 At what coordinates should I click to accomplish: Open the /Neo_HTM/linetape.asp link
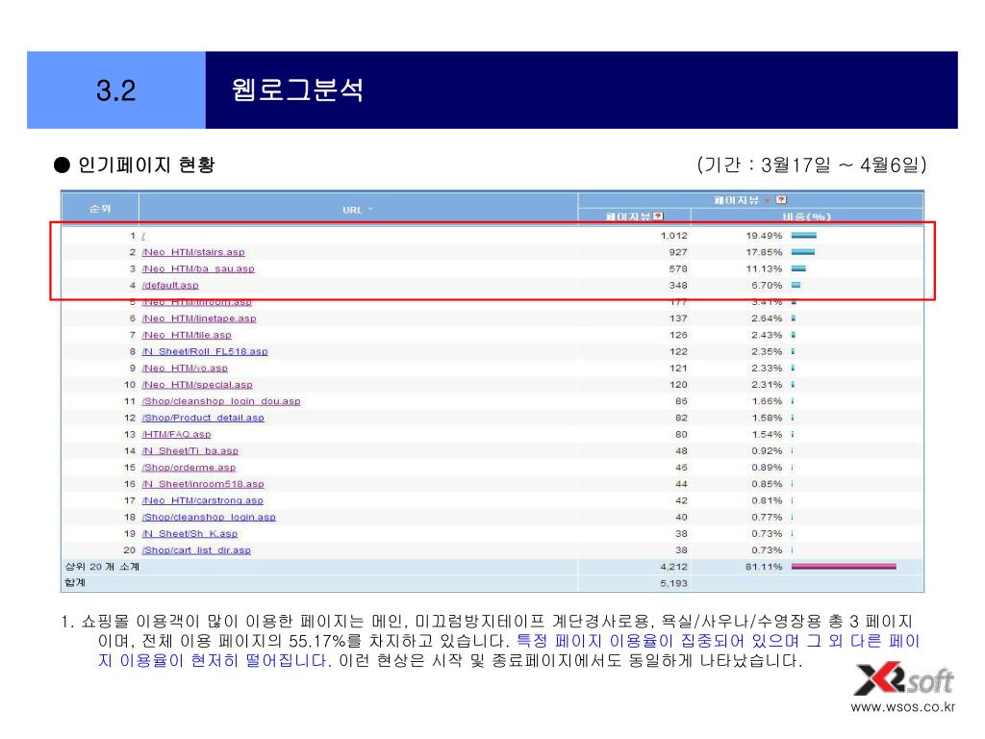pyautogui.click(x=199, y=319)
